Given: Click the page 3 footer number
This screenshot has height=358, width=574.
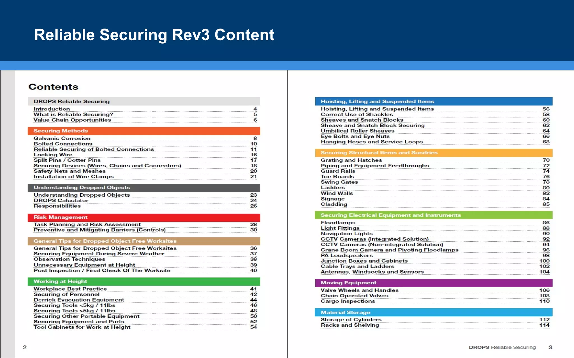Looking at the screenshot, I should [550, 347].
